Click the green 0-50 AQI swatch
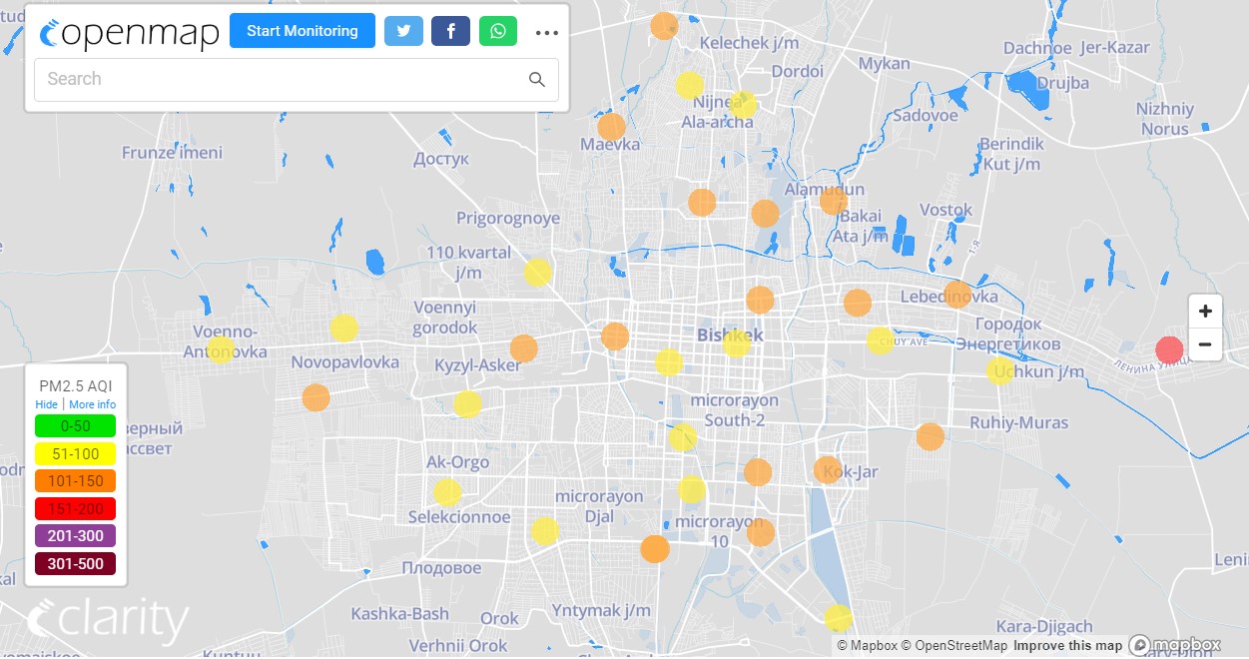1249x659 pixels. (x=75, y=425)
